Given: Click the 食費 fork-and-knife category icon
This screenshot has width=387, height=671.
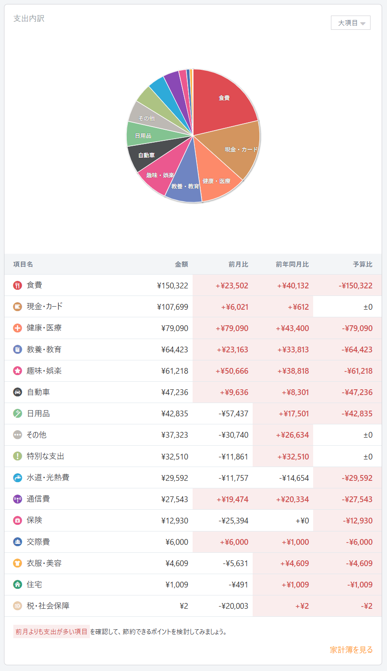Looking at the screenshot, I should point(18,285).
